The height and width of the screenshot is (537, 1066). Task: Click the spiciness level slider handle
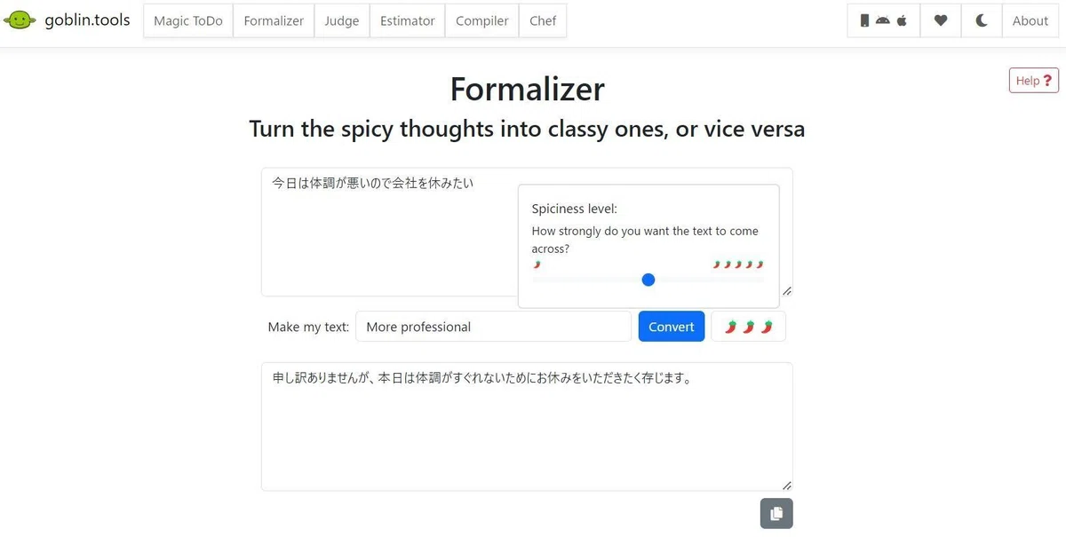tap(648, 280)
